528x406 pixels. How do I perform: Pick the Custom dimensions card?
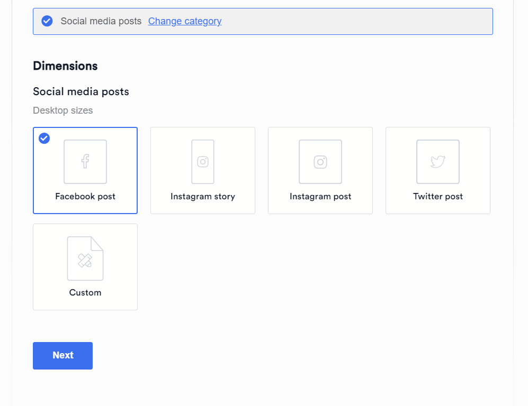pyautogui.click(x=85, y=267)
